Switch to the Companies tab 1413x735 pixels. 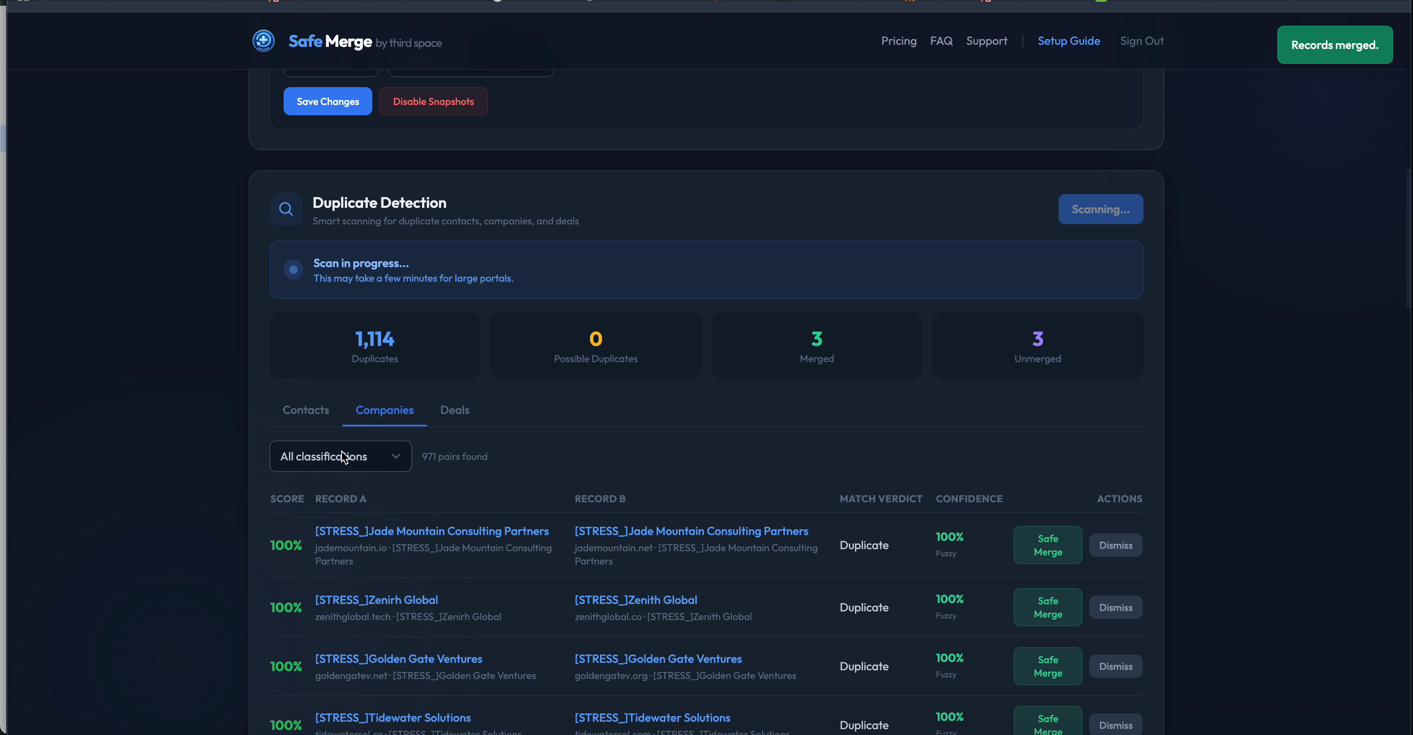coord(384,410)
